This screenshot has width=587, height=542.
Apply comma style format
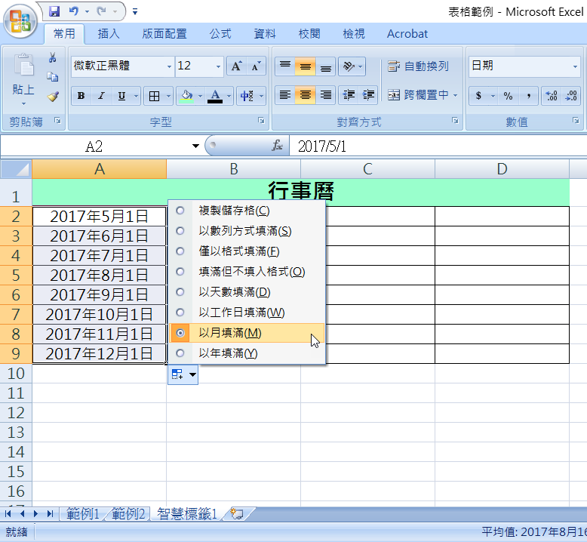tap(529, 96)
